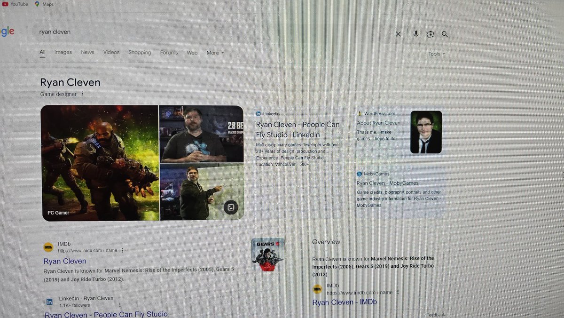Switch to the Web tab

click(x=192, y=53)
